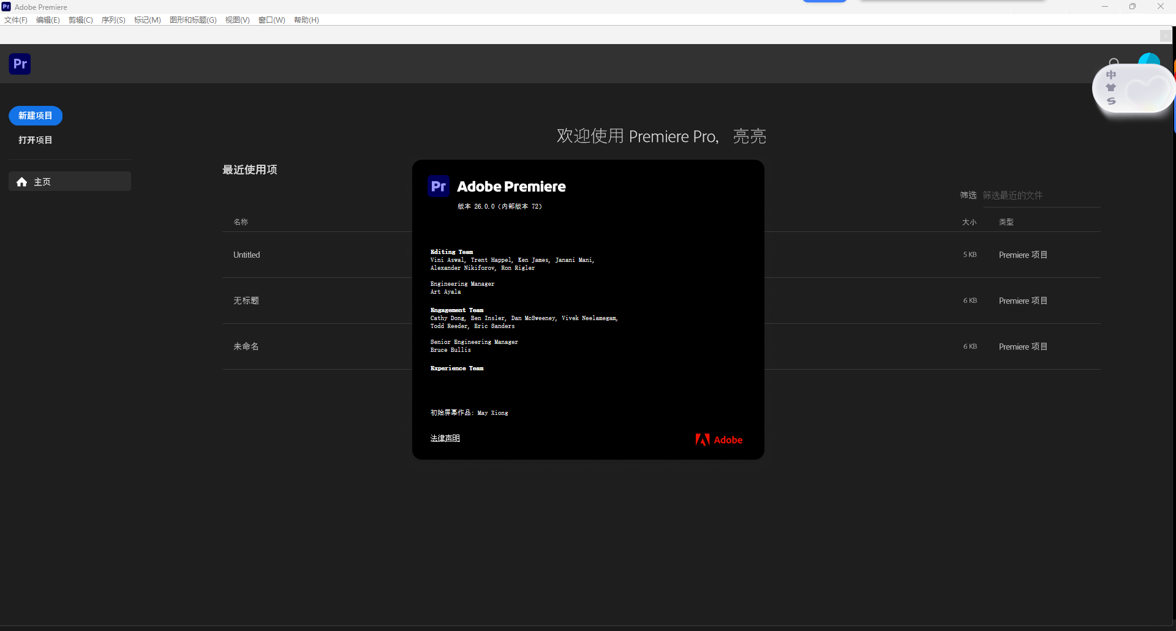Select the home (主页) house icon in sidebar
This screenshot has width=1176, height=631.
[21, 181]
